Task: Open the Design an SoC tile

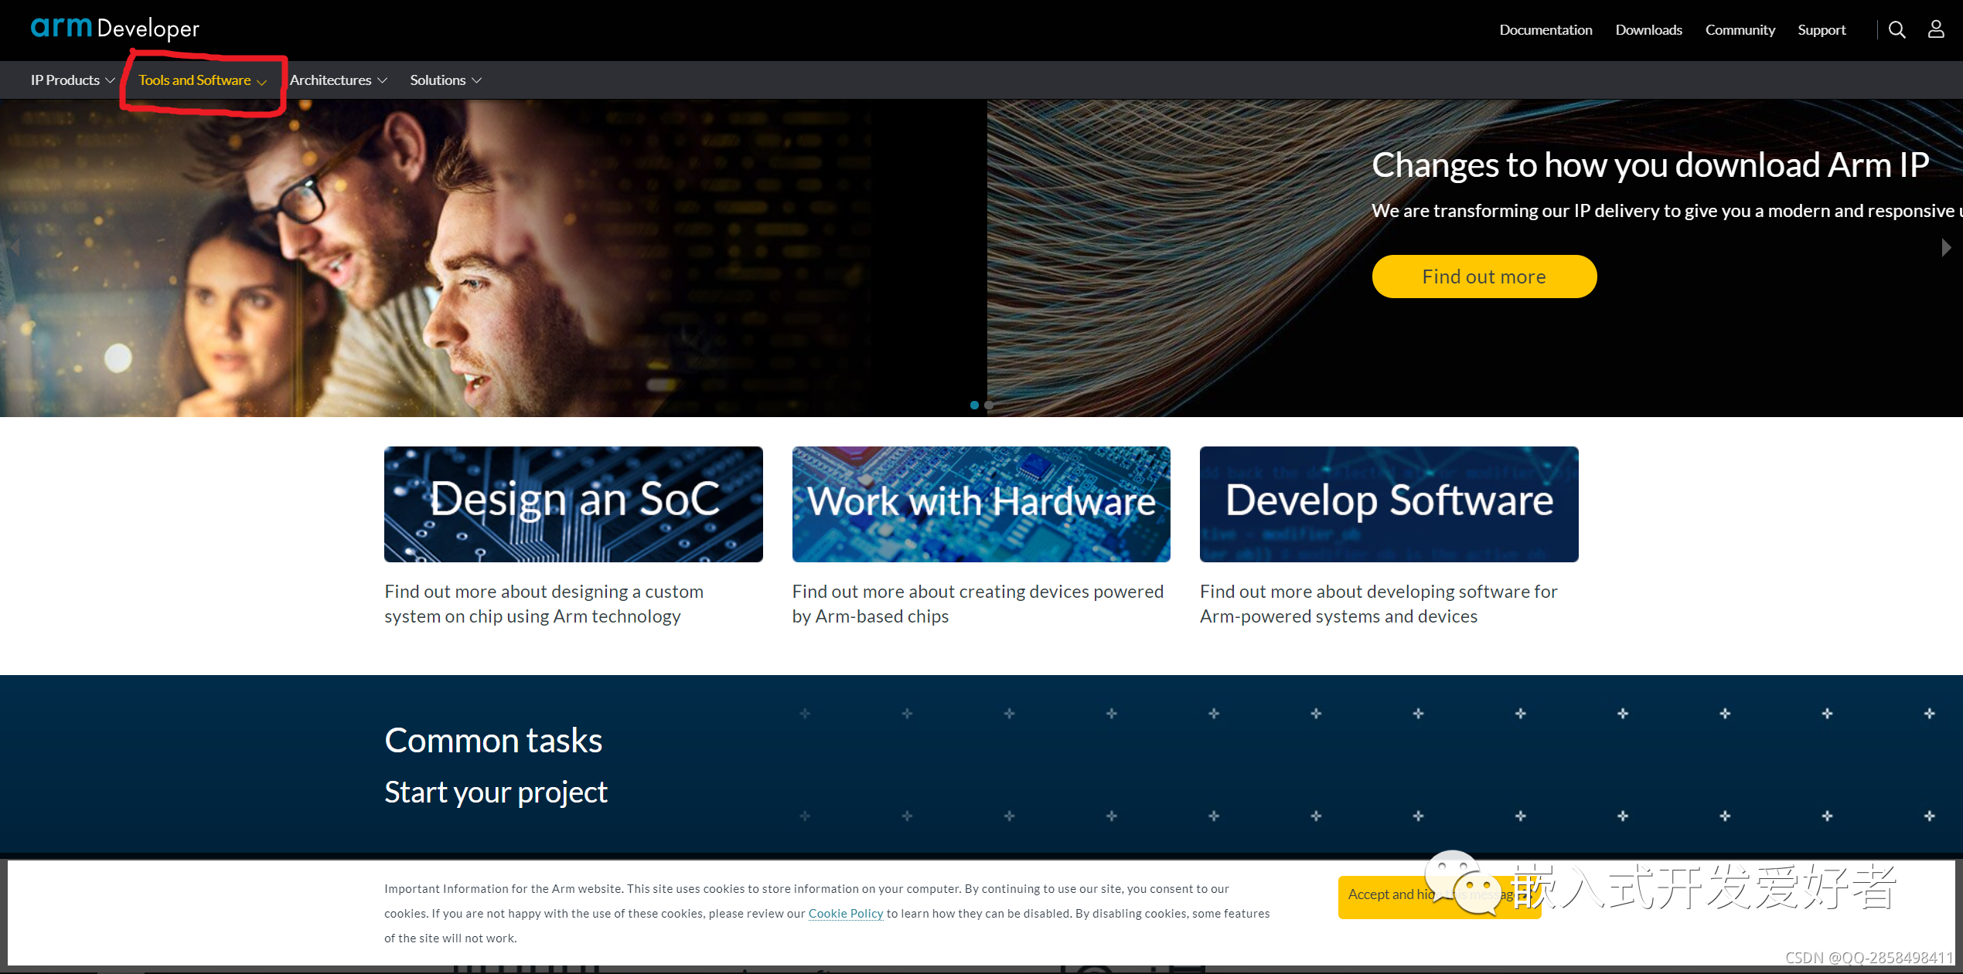Action: (x=573, y=504)
